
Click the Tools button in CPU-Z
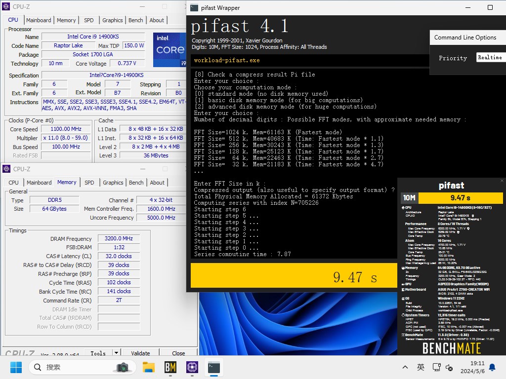coord(98,353)
